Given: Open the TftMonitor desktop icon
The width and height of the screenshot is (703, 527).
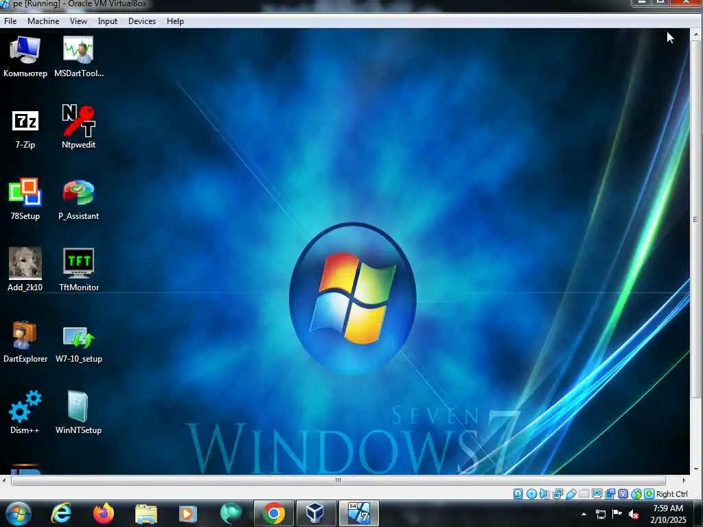Looking at the screenshot, I should point(78,269).
